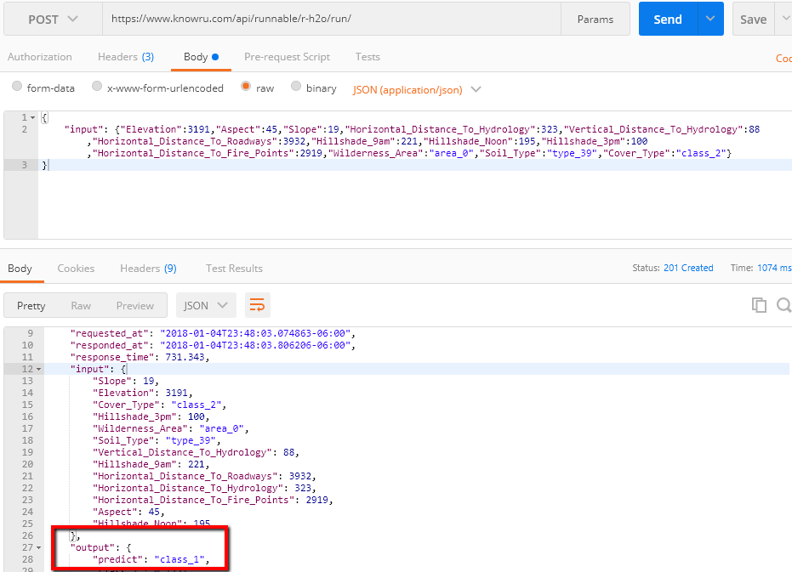
Task: Select the form-data radio button
Action: 17,87
